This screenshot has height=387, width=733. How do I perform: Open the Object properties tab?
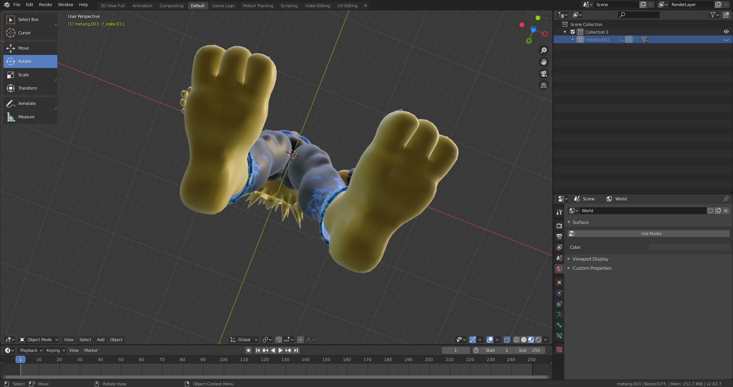[559, 282]
